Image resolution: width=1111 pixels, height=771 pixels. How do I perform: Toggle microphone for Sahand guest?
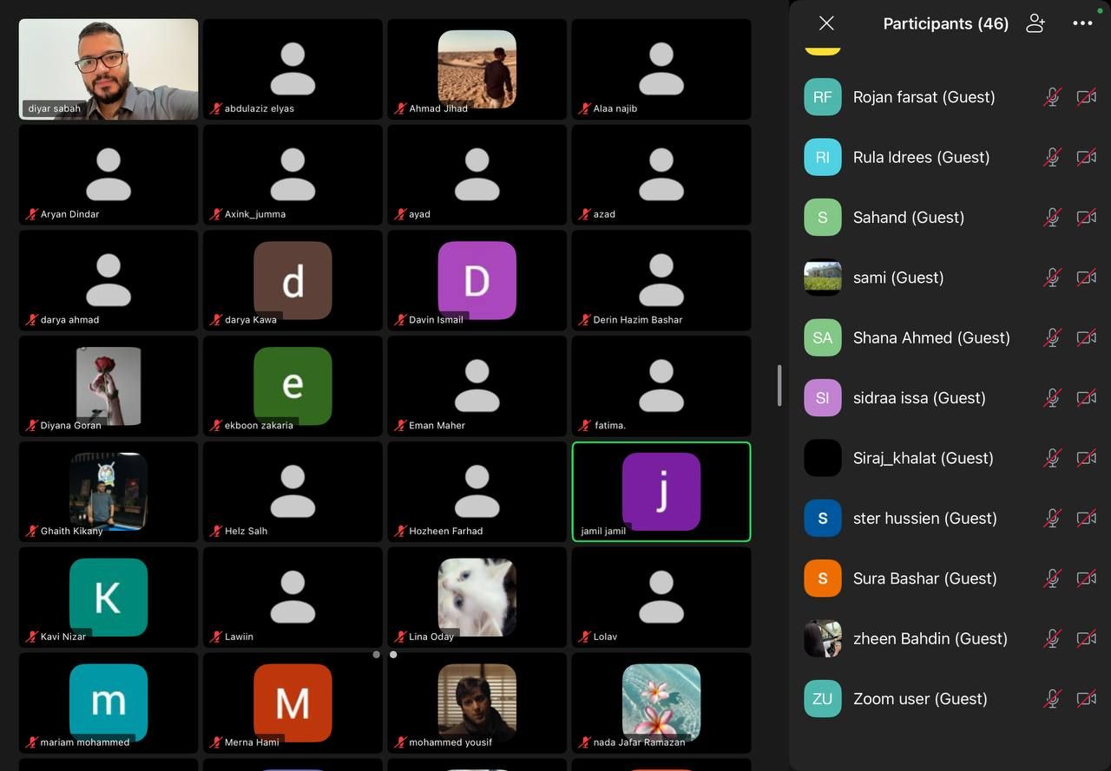point(1052,218)
